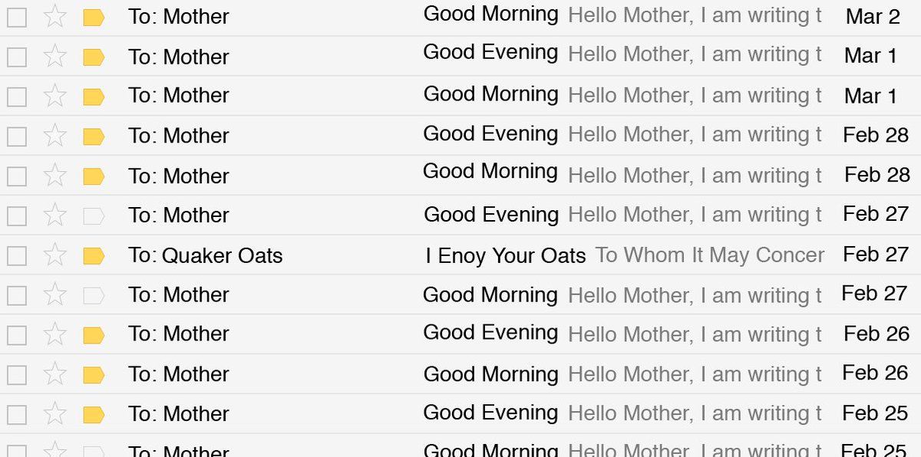Open the "I Enoy Your Oats" email
921x457 pixels.
505,255
